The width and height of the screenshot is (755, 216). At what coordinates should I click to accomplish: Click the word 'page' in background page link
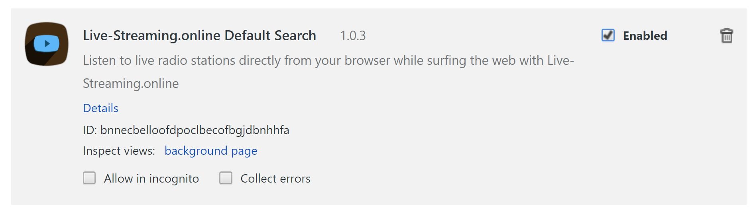coord(244,151)
